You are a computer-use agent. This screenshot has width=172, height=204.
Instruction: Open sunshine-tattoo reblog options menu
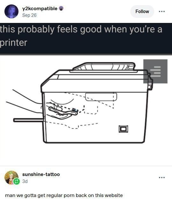pyautogui.click(x=162, y=178)
